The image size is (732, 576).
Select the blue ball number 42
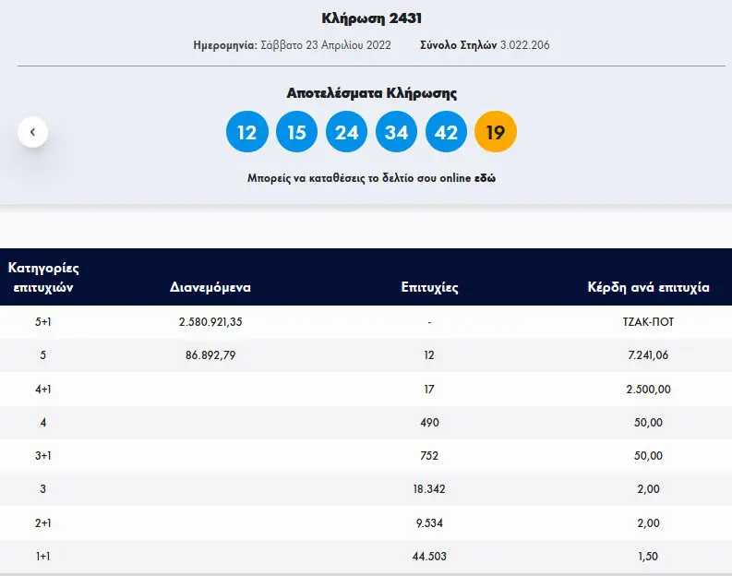[x=446, y=132]
